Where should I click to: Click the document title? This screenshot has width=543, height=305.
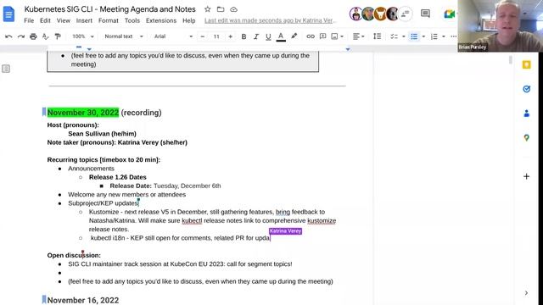click(x=109, y=9)
